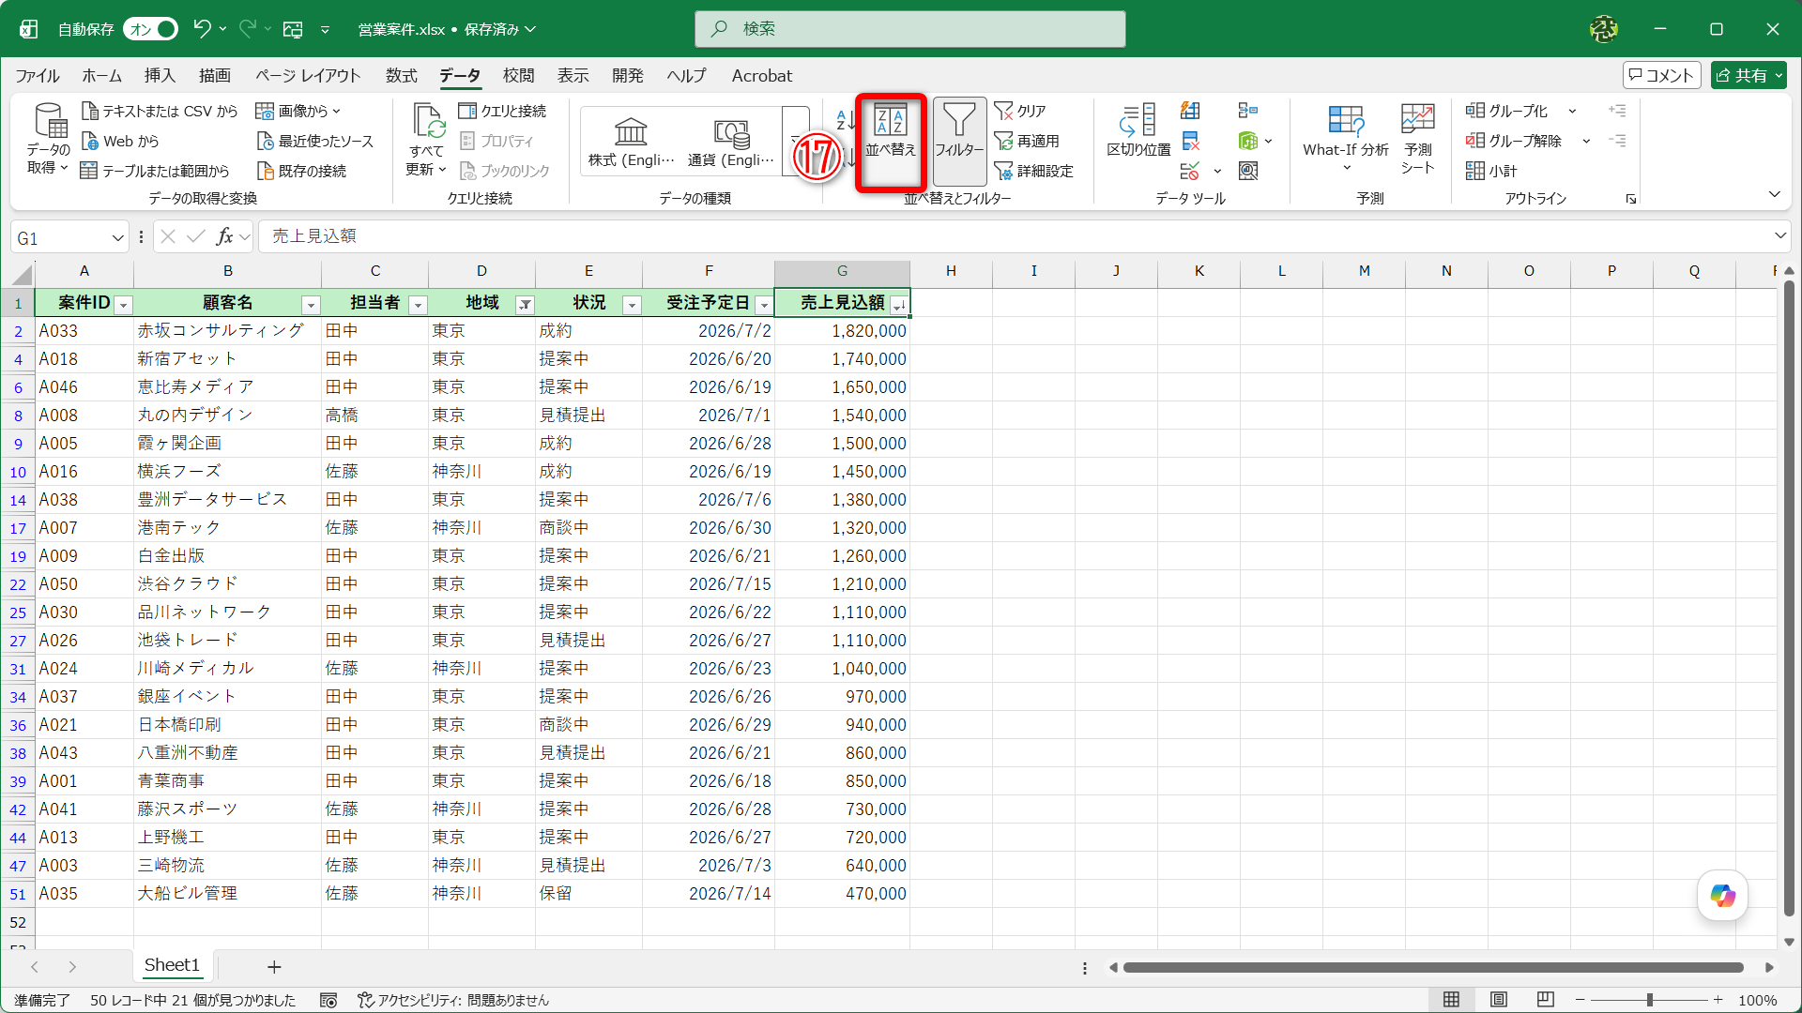Expand the formula bar
This screenshot has width=1802, height=1013.
click(x=1779, y=235)
